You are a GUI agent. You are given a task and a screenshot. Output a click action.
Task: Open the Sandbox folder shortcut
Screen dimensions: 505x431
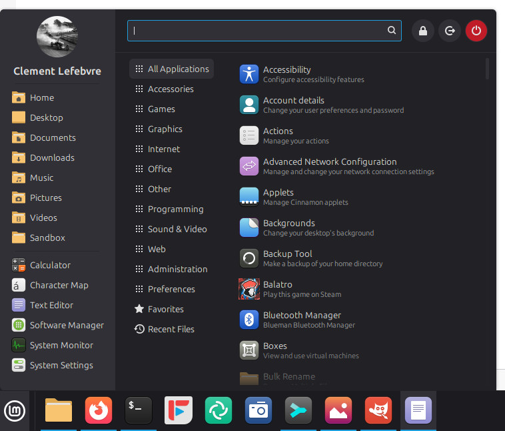point(47,238)
